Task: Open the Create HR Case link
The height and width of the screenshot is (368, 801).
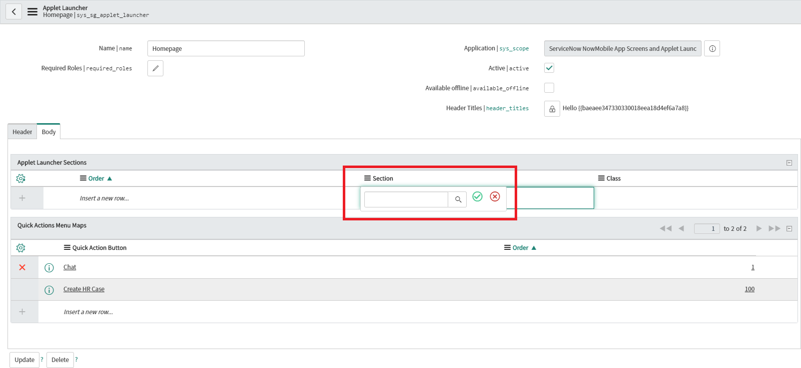Action: point(84,289)
